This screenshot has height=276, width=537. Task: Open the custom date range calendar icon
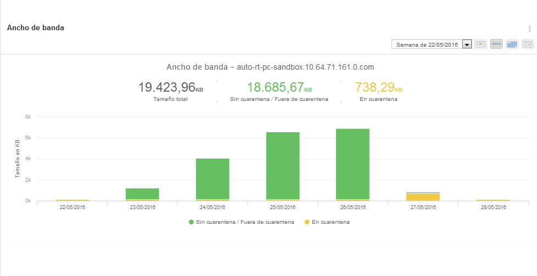[528, 44]
